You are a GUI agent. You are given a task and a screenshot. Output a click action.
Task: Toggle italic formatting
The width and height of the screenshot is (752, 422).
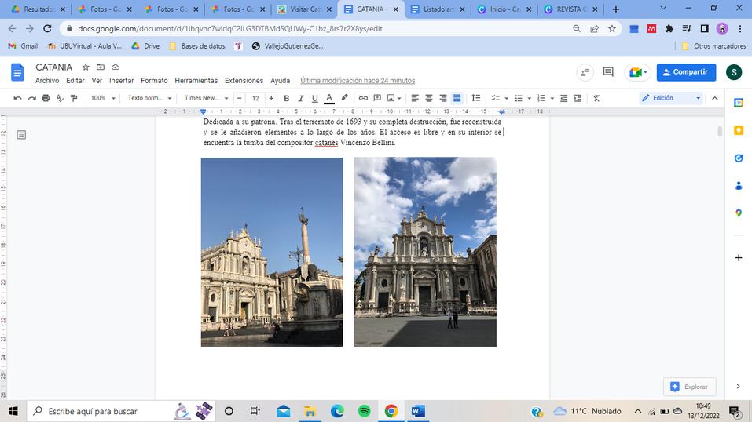300,98
